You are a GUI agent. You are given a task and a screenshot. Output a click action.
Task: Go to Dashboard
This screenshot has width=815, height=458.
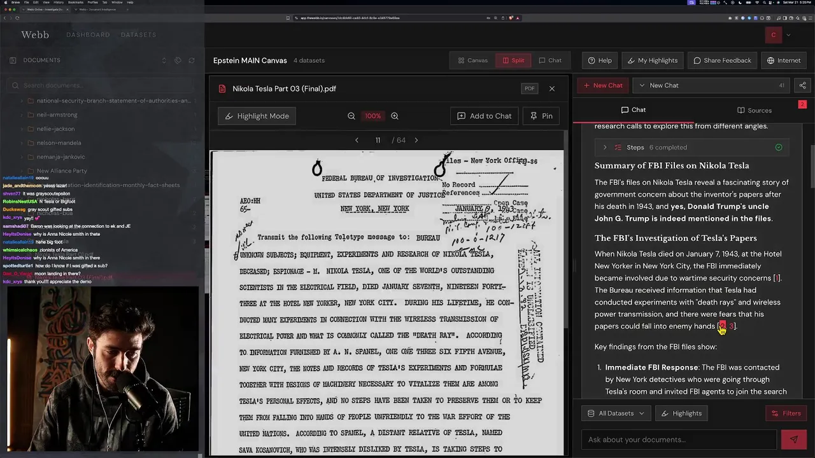tap(88, 35)
